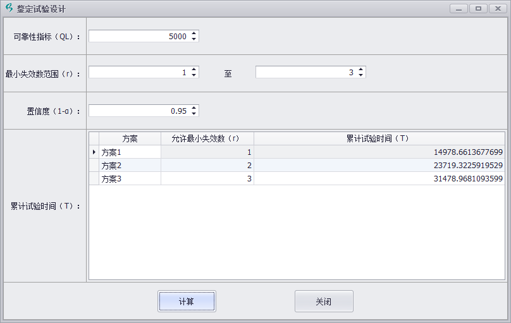Select the 方案3 row cell
The image size is (511, 323).
pos(130,179)
